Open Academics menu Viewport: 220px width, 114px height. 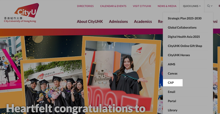(x=143, y=22)
